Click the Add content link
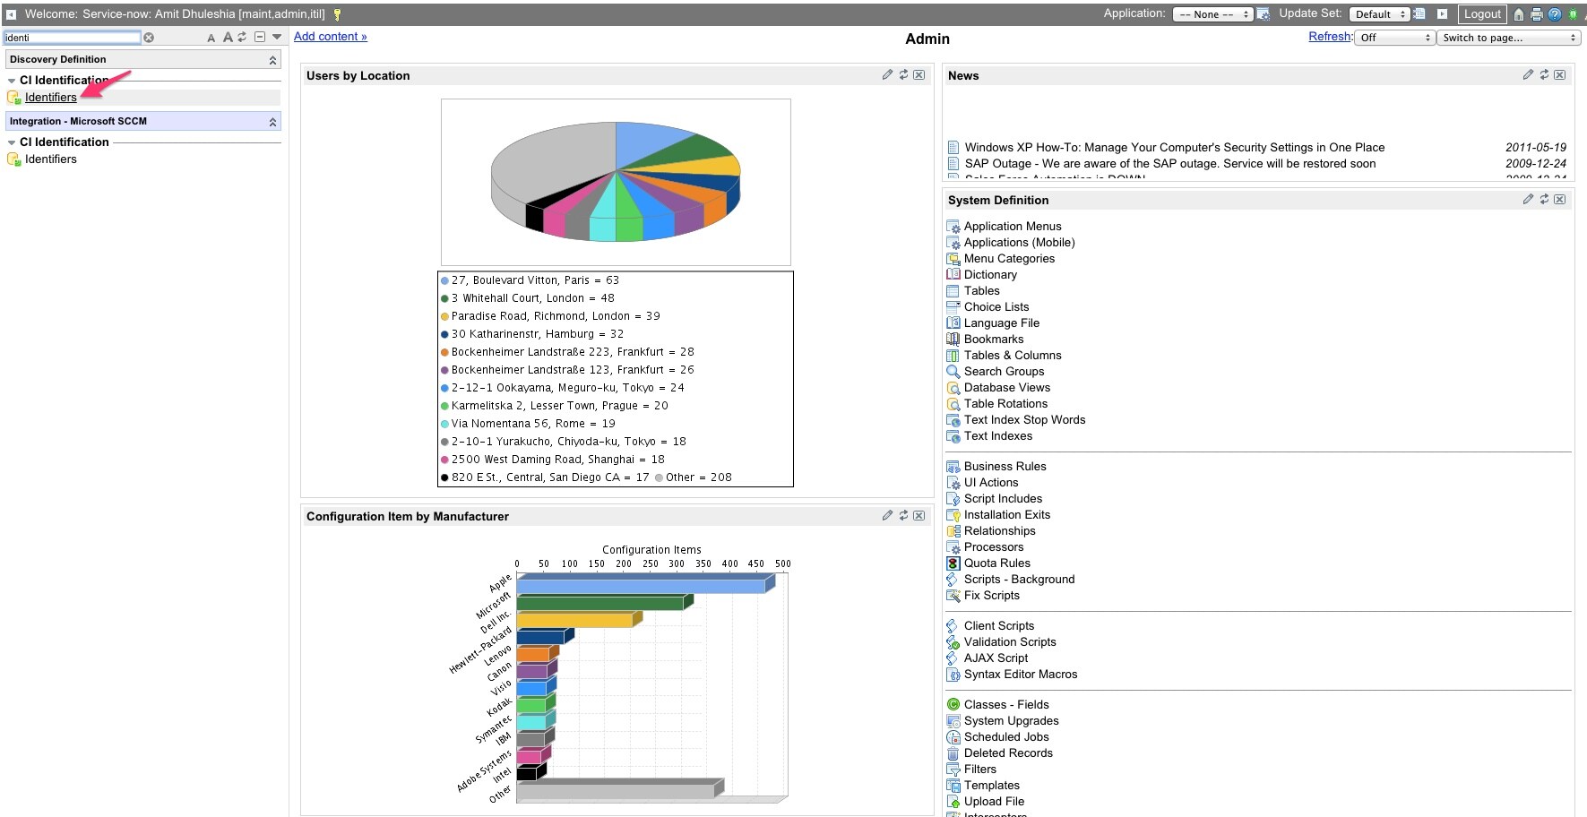The width and height of the screenshot is (1587, 817). 331,37
